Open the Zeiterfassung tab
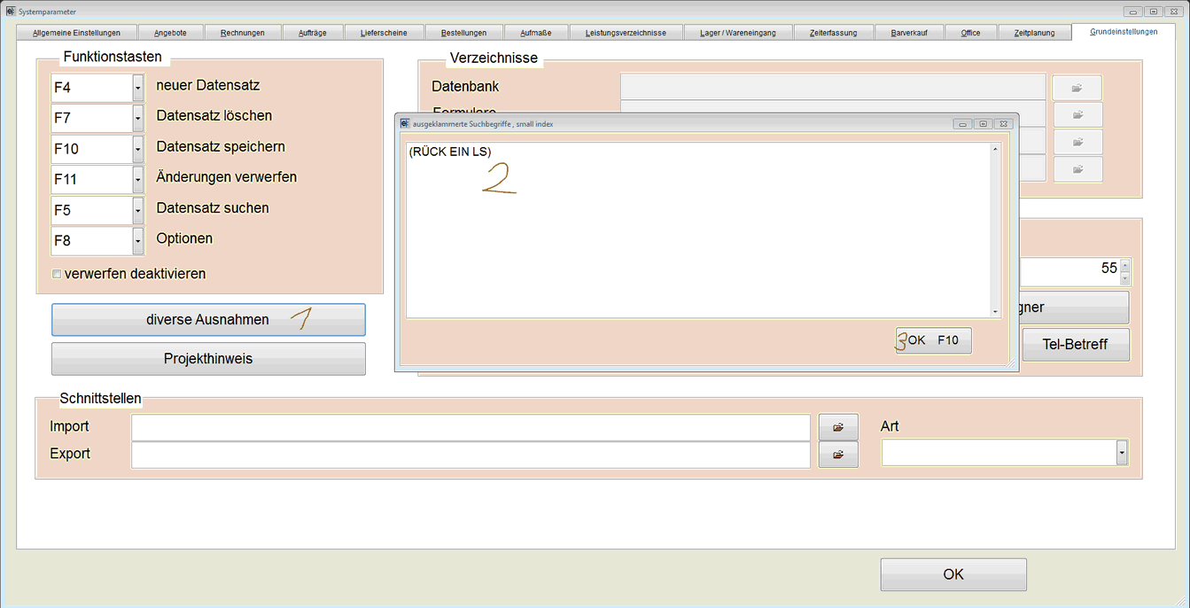 (x=833, y=33)
